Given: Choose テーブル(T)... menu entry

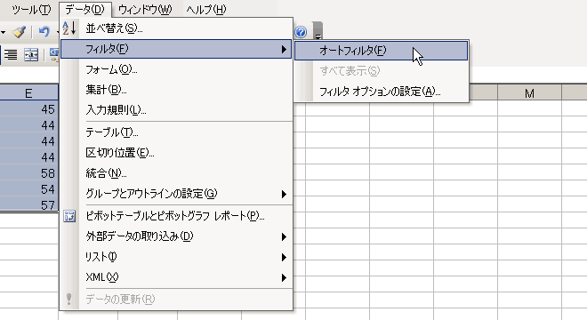Looking at the screenshot, I should 176,132.
